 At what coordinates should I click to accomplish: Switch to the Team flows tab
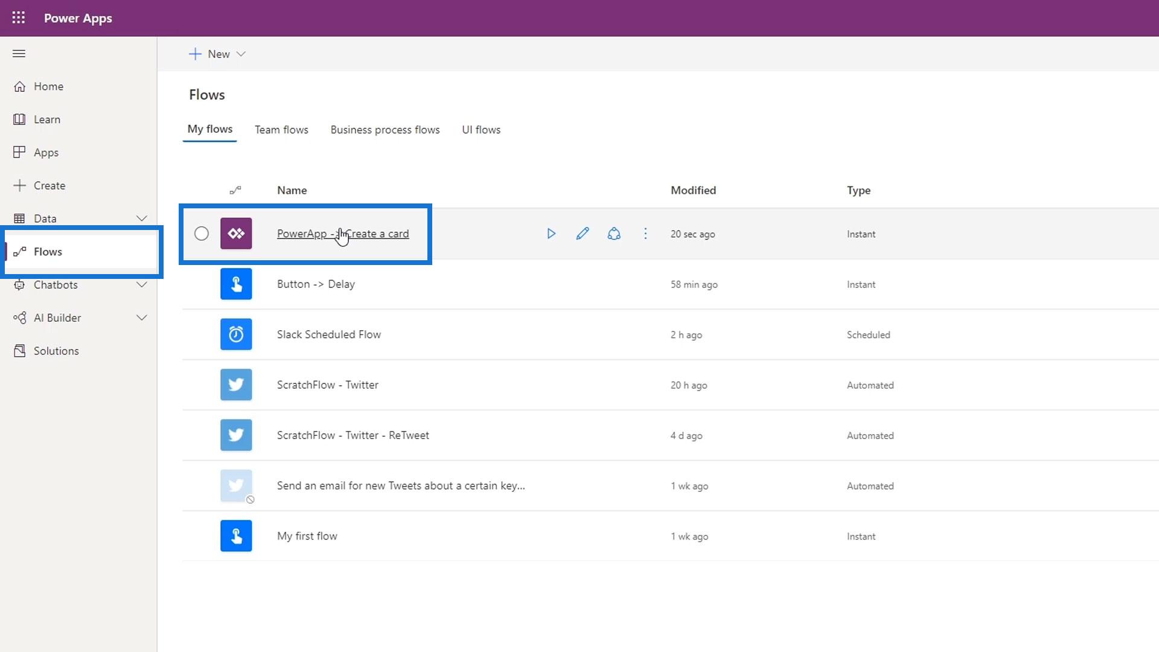point(281,130)
